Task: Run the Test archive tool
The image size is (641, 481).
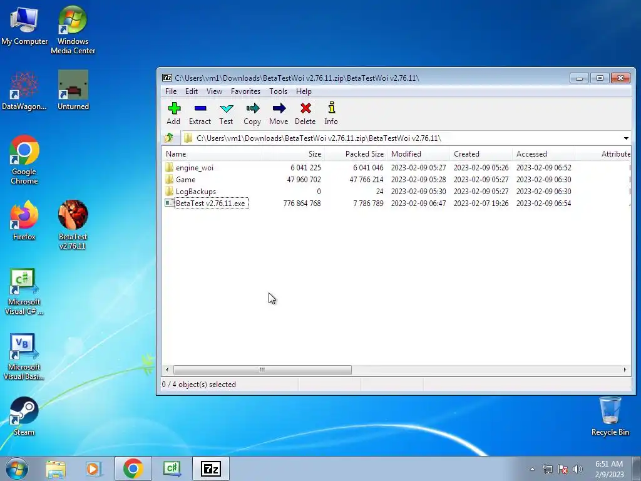Action: point(226,113)
